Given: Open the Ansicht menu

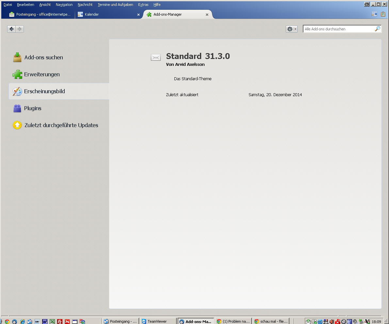Looking at the screenshot, I should pyautogui.click(x=45, y=5).
